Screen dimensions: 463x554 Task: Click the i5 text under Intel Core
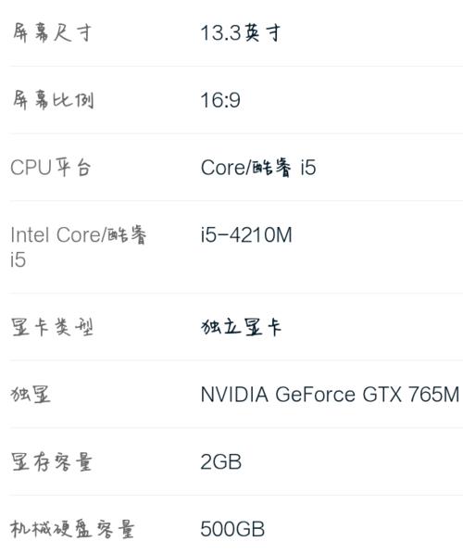point(18,259)
